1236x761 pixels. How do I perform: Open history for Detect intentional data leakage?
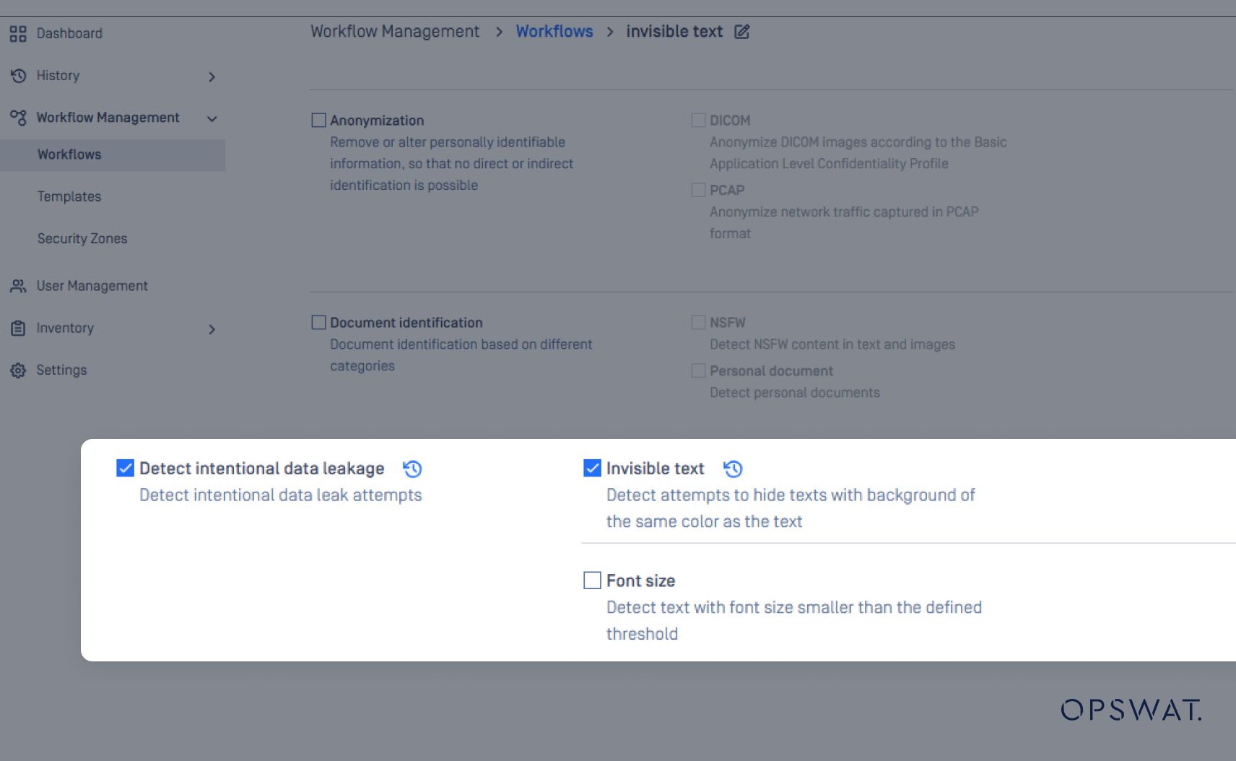(412, 469)
